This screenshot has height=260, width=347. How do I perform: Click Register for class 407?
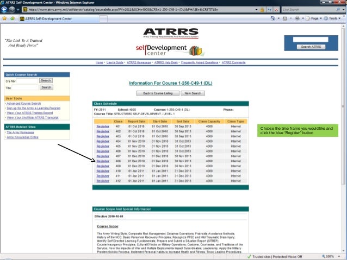(x=103, y=156)
